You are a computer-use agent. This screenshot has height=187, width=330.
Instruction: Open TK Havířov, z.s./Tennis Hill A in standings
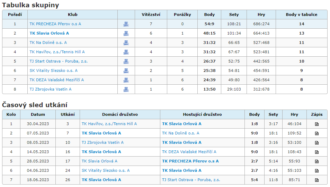[57, 52]
